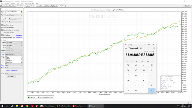
Task: Click Configure link beside Show Information Box
Action: [19, 38]
